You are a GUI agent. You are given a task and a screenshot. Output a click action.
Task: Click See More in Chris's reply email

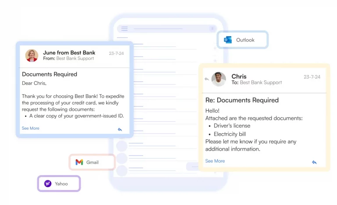coord(215,161)
